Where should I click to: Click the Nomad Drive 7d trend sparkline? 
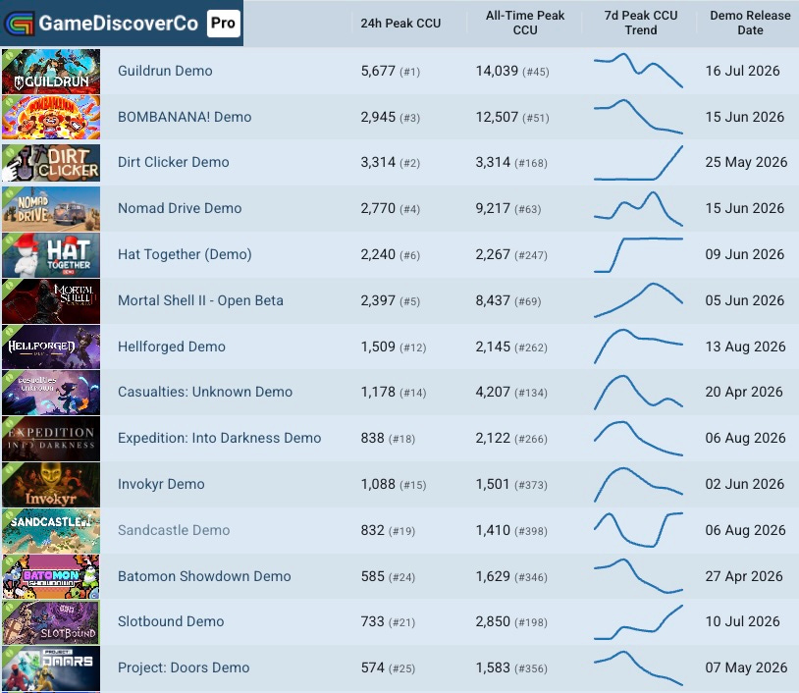coord(638,208)
